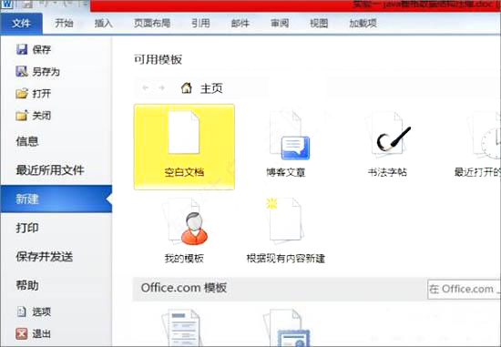Go forward with the right arrow
The width and height of the screenshot is (501, 347).
(162, 87)
